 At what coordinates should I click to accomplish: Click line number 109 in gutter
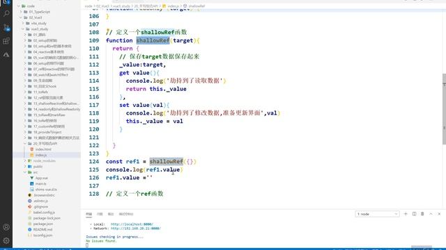(x=94, y=40)
